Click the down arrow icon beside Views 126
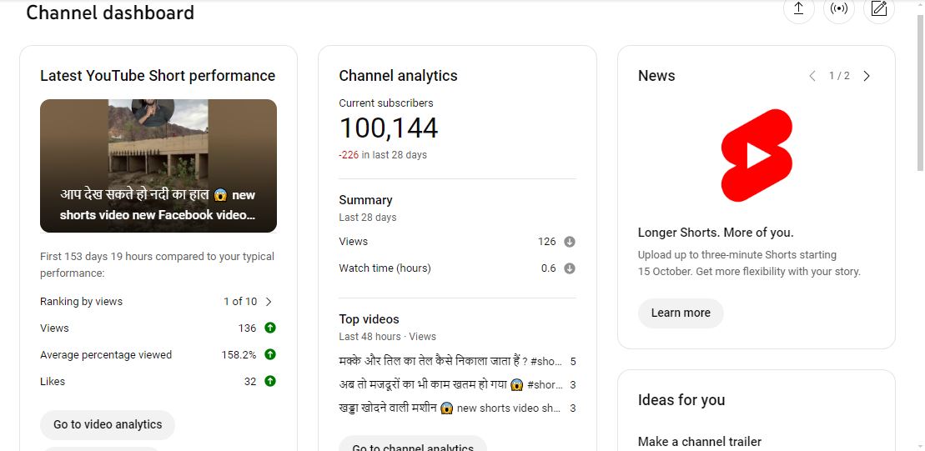 click(x=570, y=242)
